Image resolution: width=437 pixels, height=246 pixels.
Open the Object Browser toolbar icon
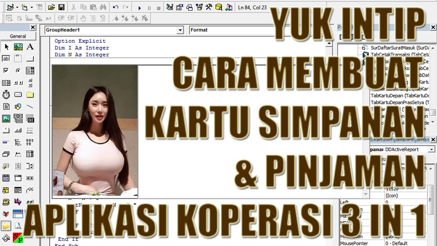pyautogui.click(x=199, y=7)
